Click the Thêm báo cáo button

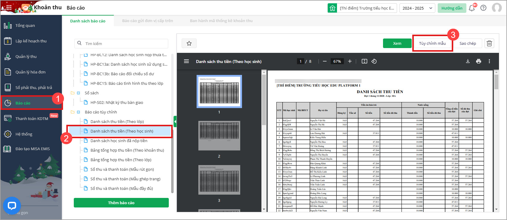point(121,203)
